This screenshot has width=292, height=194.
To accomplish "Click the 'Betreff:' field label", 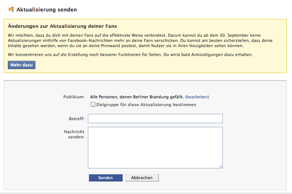I will pos(77,119).
